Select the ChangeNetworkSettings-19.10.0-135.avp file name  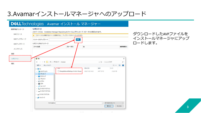[x=70, y=71]
